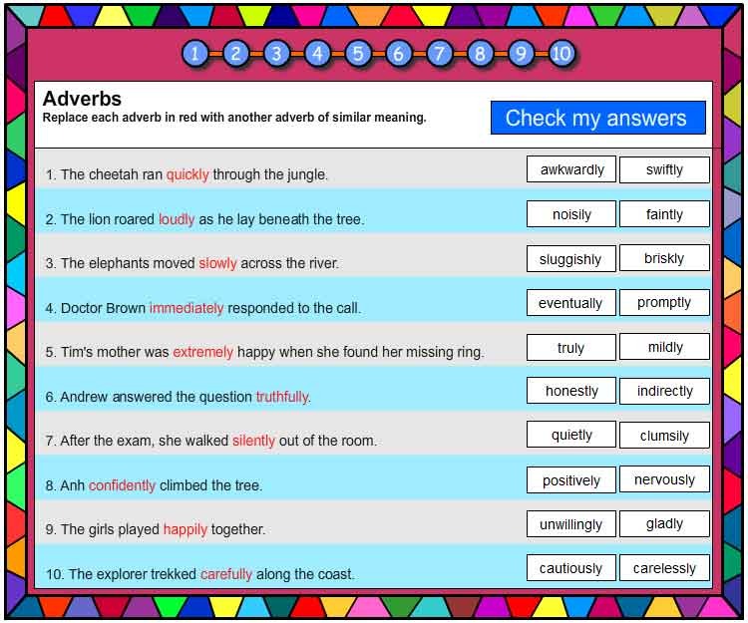Choose 'cautiously' answer option
Viewport: 748px width, 623px height.
click(x=571, y=568)
